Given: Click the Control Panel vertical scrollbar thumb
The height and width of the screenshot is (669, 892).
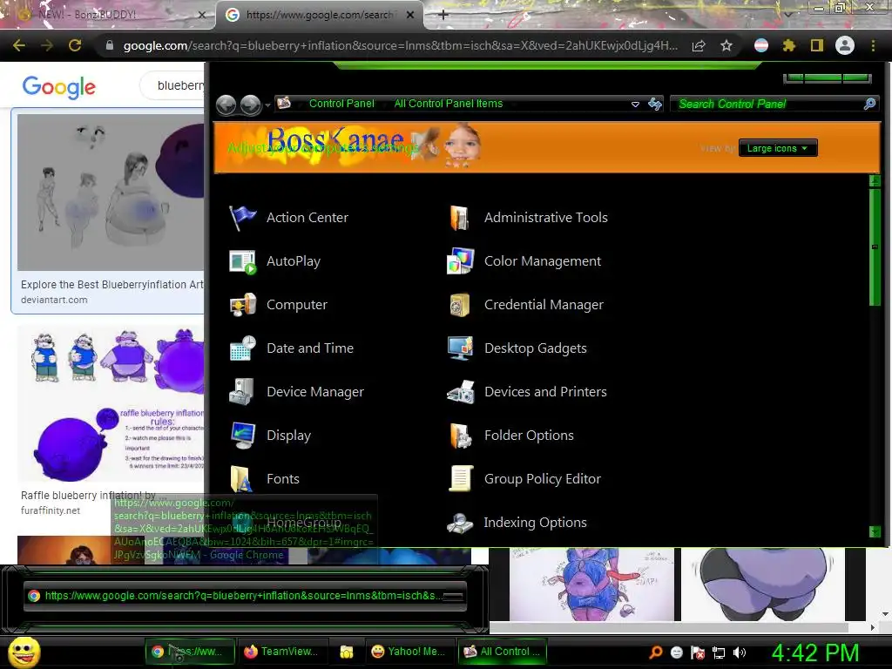Looking at the screenshot, I should point(875,247).
